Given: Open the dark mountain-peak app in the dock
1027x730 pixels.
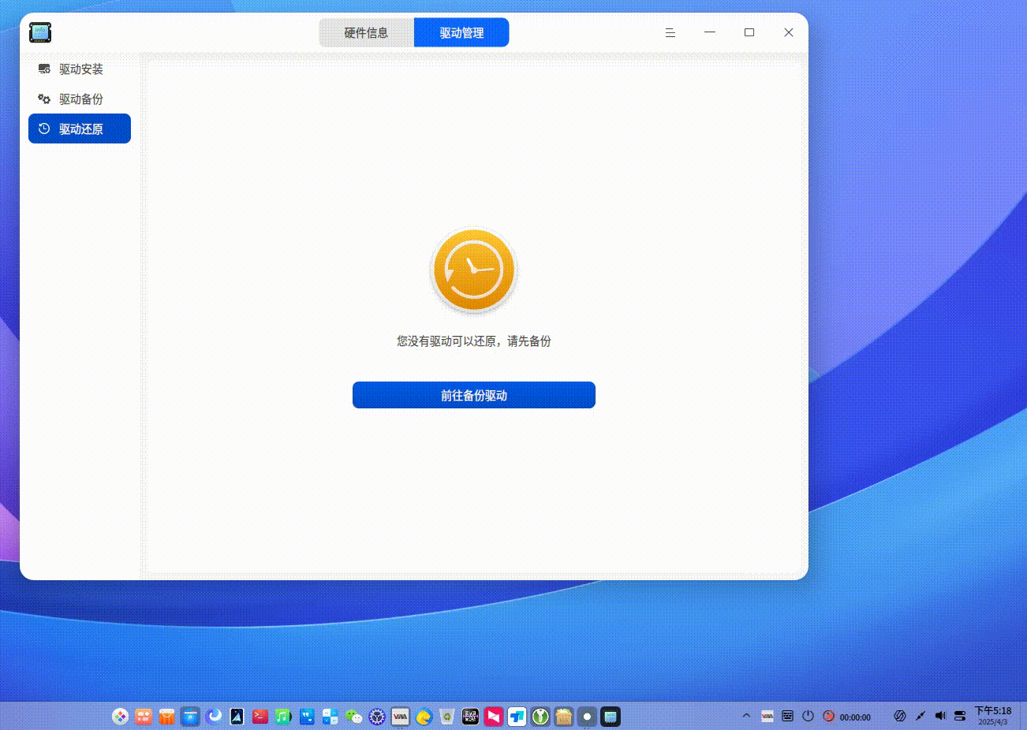Looking at the screenshot, I should pos(237,717).
